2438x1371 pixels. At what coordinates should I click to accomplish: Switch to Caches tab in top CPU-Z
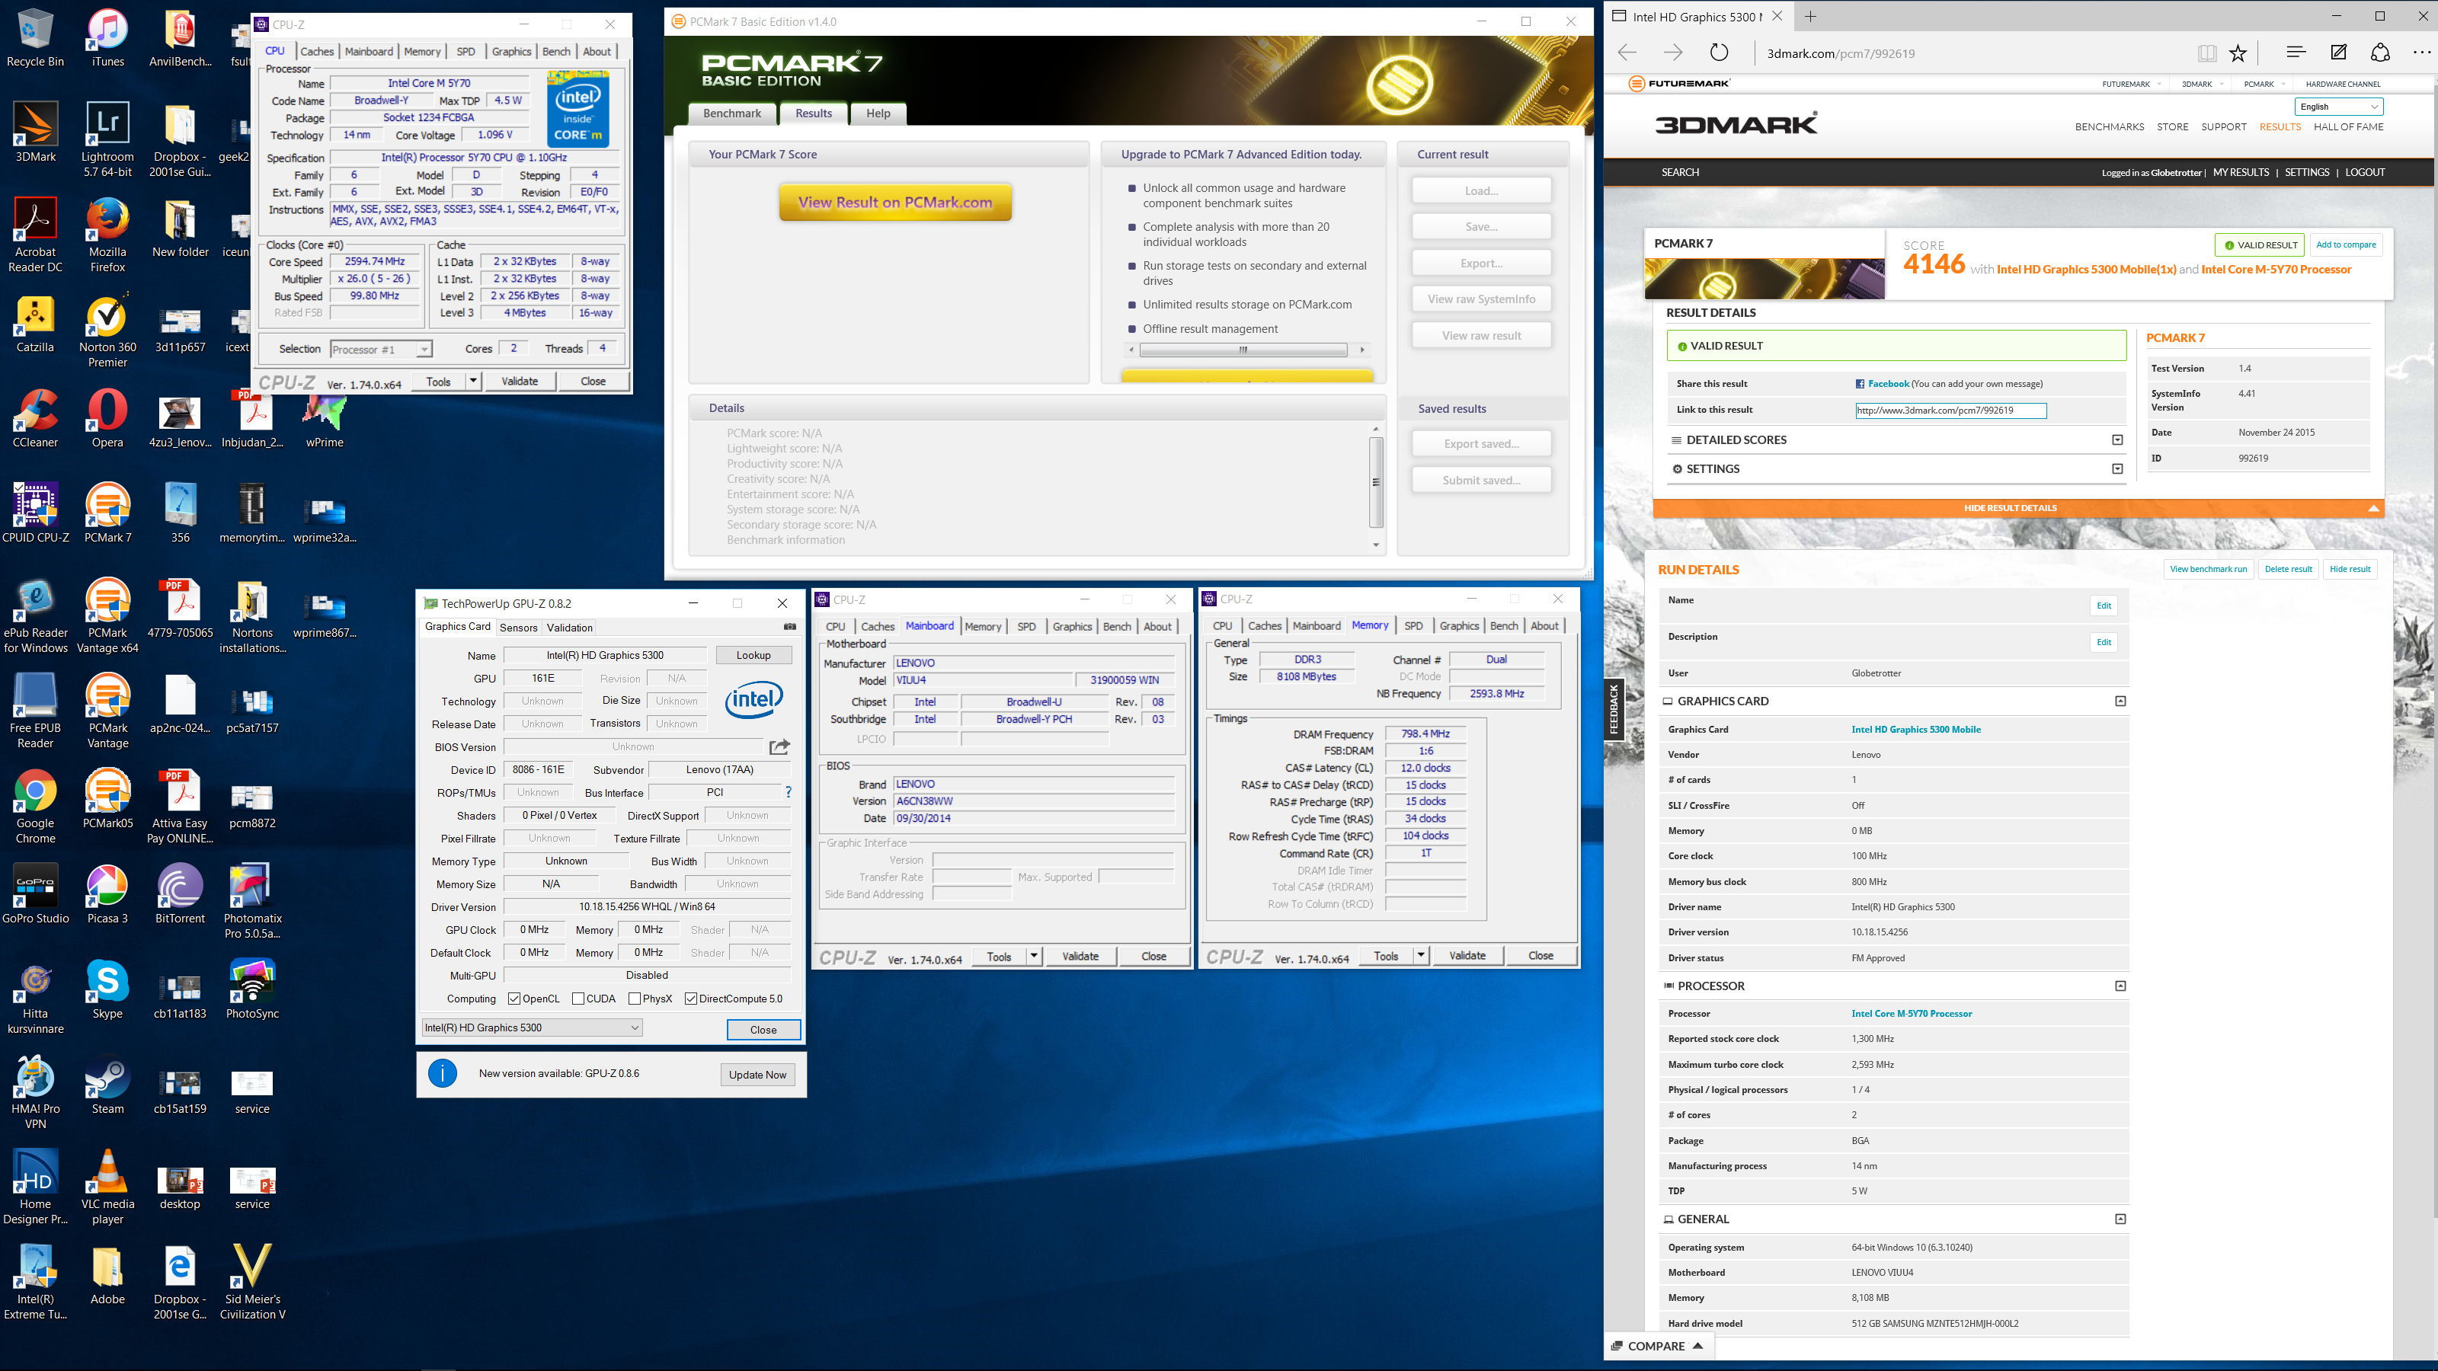coord(317,51)
